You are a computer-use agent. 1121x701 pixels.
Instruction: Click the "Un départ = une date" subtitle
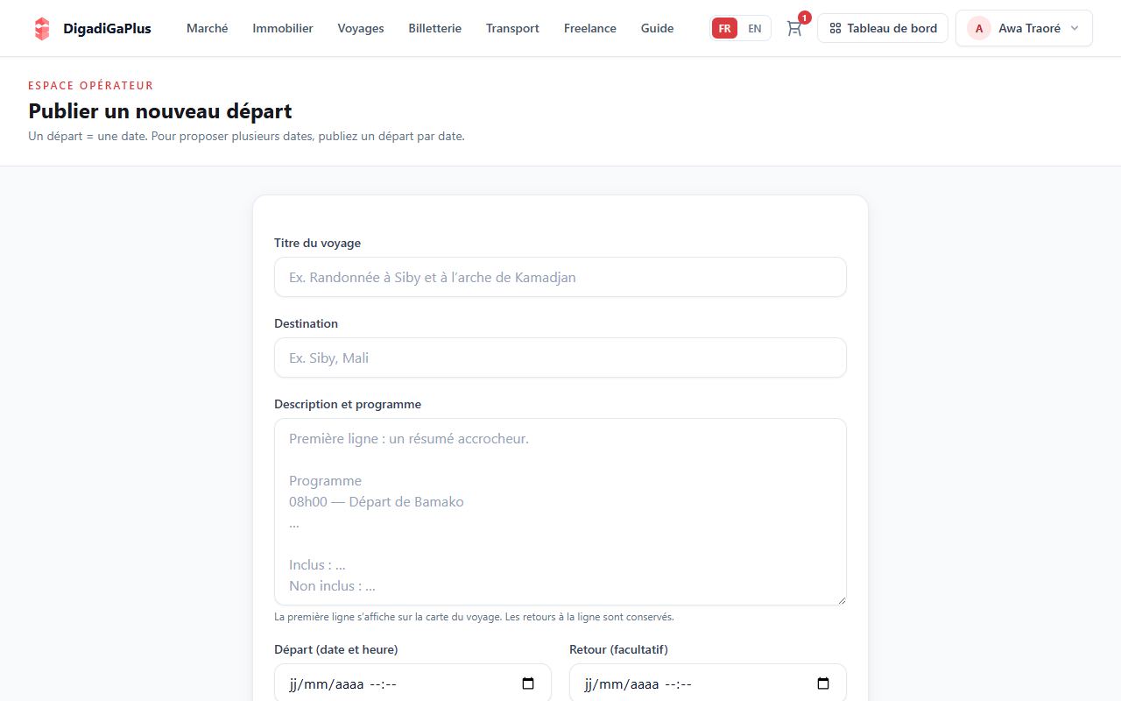246,136
